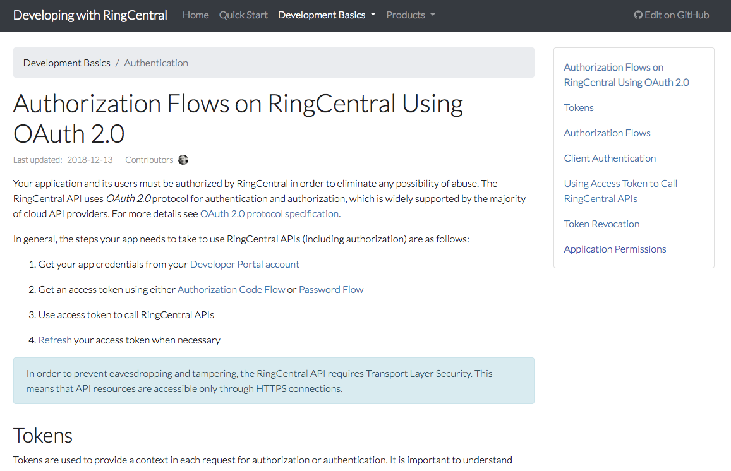Go to Token Revocation in sidebar
Screen dimensions: 731x471
point(601,224)
